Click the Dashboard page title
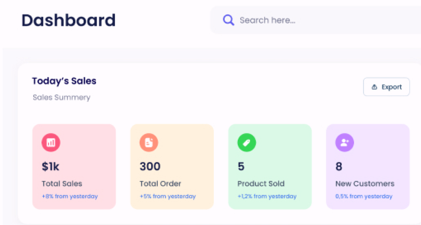The width and height of the screenshot is (421, 225). click(x=69, y=20)
